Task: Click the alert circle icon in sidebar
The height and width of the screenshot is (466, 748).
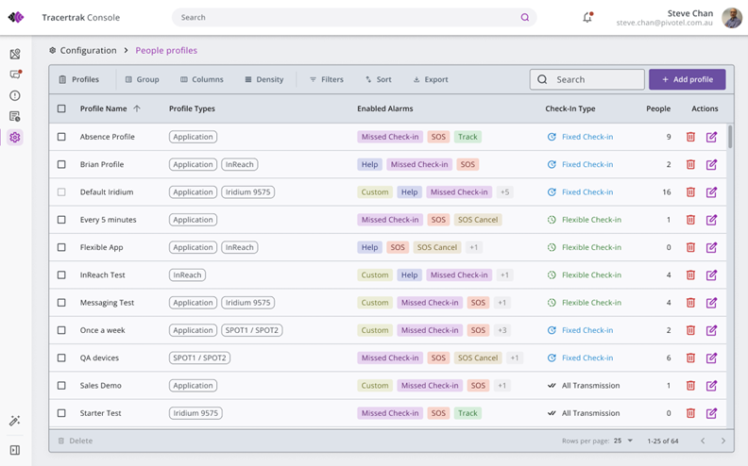Action: (14, 95)
